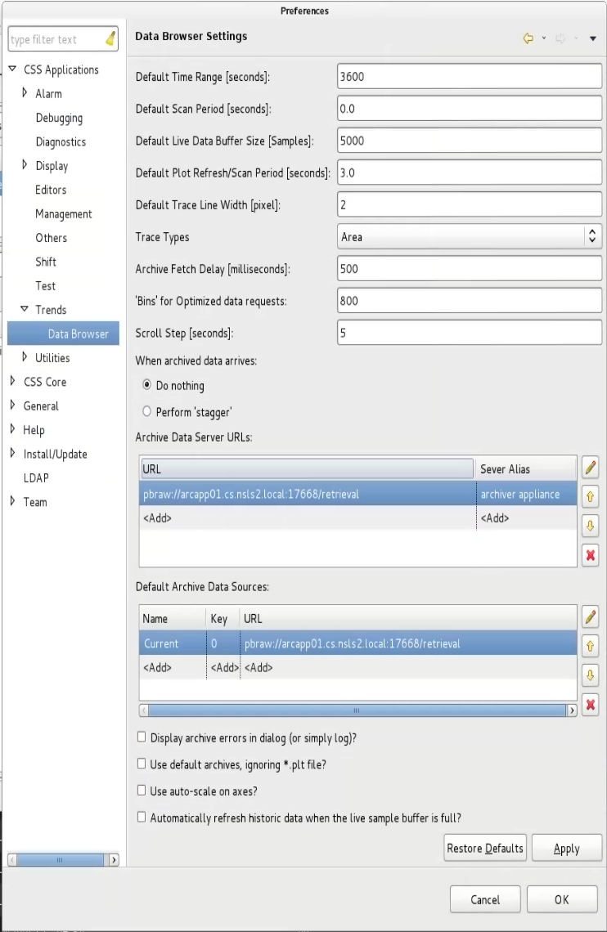Delete the selected Archive Data Server URL
This screenshot has height=932, width=607.
point(590,555)
